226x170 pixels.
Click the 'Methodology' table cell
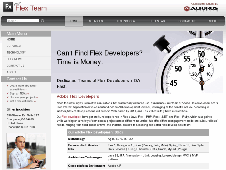[x=87, y=139]
